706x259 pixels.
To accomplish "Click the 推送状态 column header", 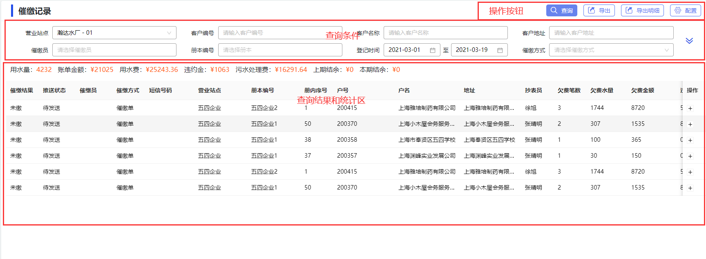I will (x=54, y=90).
